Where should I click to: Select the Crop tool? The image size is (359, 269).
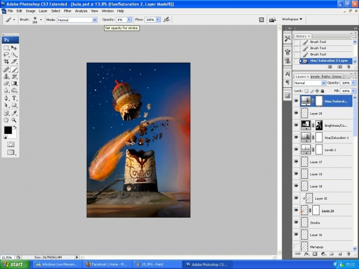coord(6,61)
